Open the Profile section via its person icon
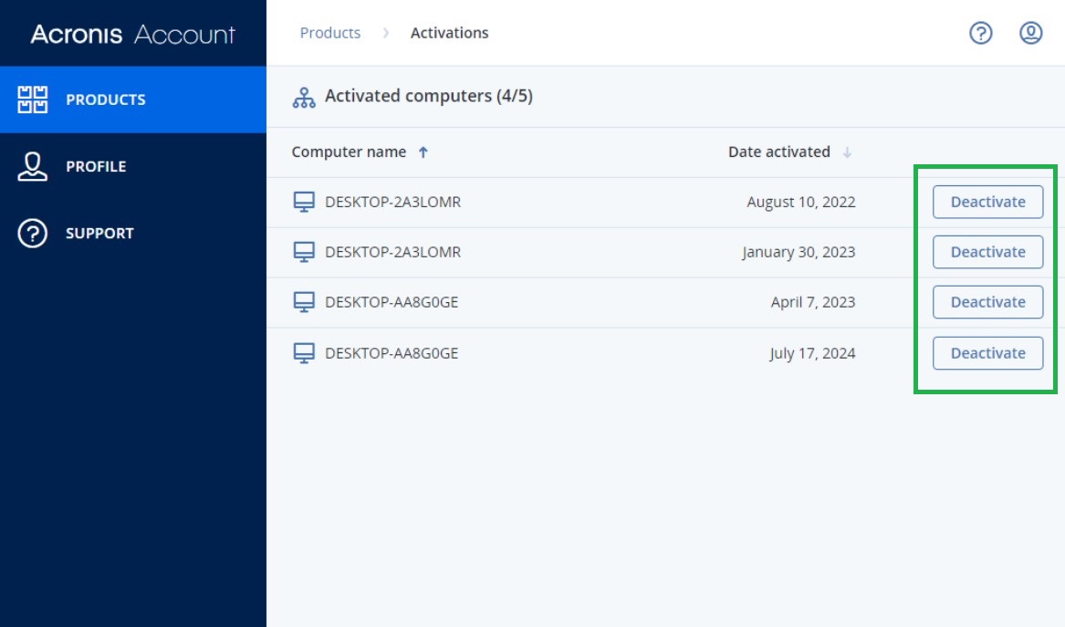 32,166
